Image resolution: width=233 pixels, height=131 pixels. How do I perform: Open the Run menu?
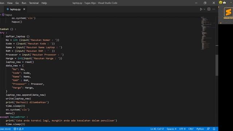click(24, 3)
